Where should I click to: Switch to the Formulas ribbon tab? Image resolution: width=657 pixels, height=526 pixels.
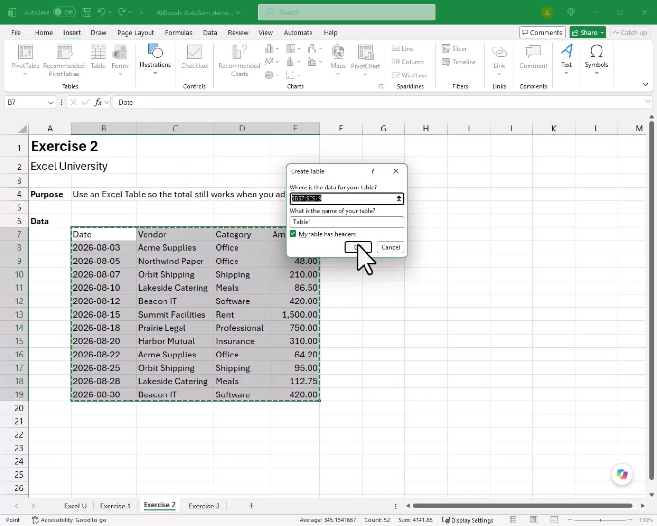tap(179, 33)
